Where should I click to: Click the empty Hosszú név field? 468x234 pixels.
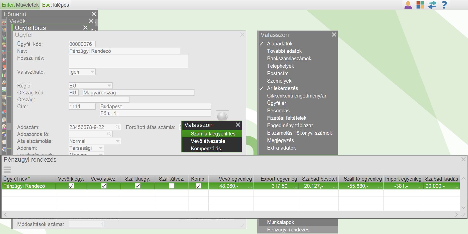pos(129,61)
